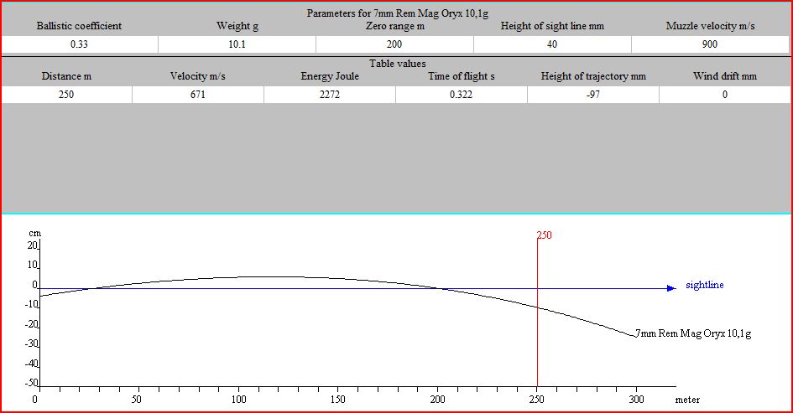Click the 'Table values' section heading
Image resolution: width=793 pixels, height=413 pixels.
pos(397,64)
